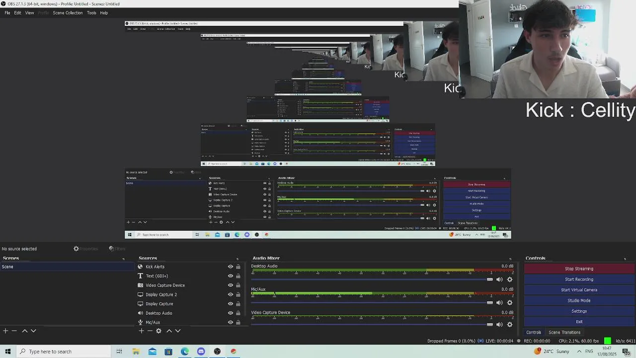Remove selected source with minus icon
The width and height of the screenshot is (636, 358).
tap(150, 331)
